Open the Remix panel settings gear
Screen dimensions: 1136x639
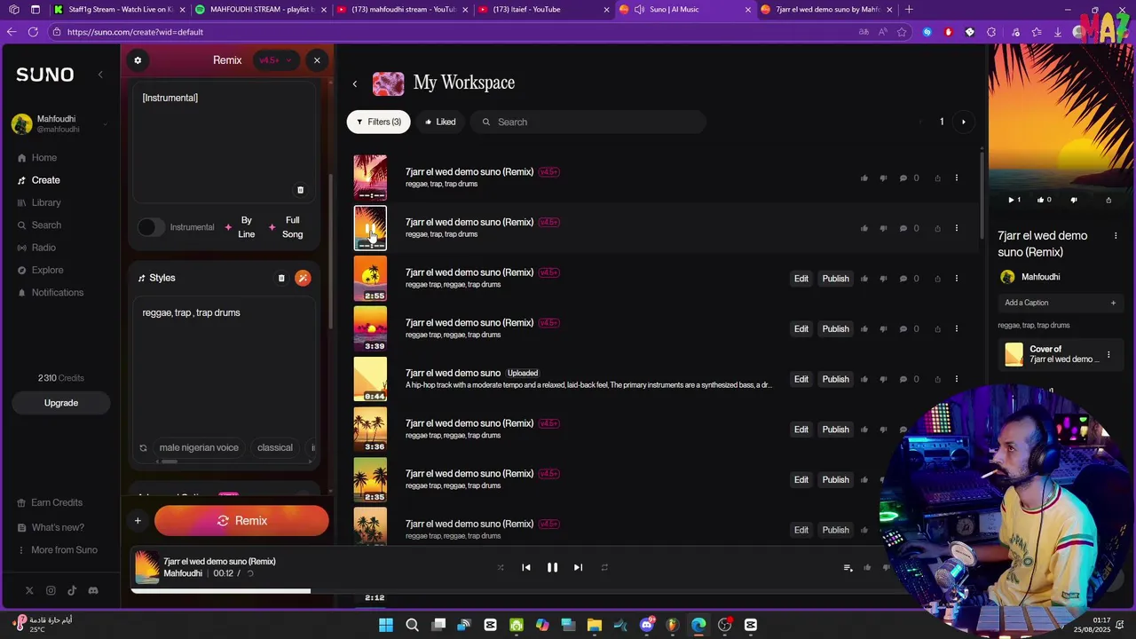coord(138,60)
